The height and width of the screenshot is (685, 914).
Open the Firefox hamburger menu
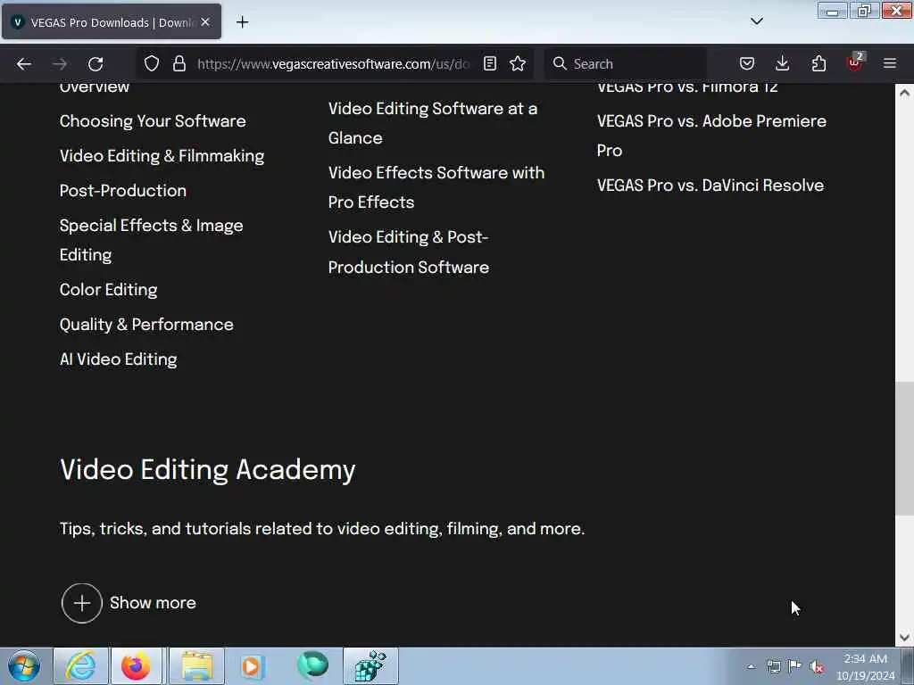[x=890, y=63]
